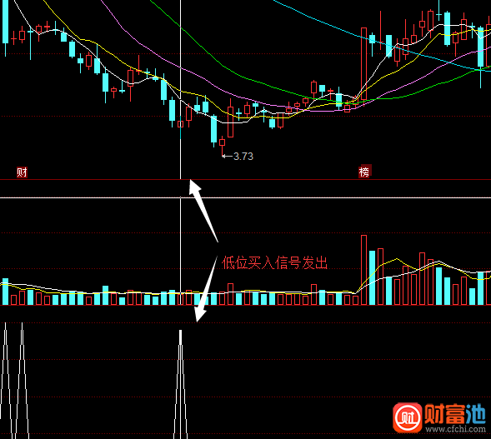Select the downward-pointing white arrow annotation
This screenshot has height=439, width=491.
pyautogui.click(x=206, y=289)
